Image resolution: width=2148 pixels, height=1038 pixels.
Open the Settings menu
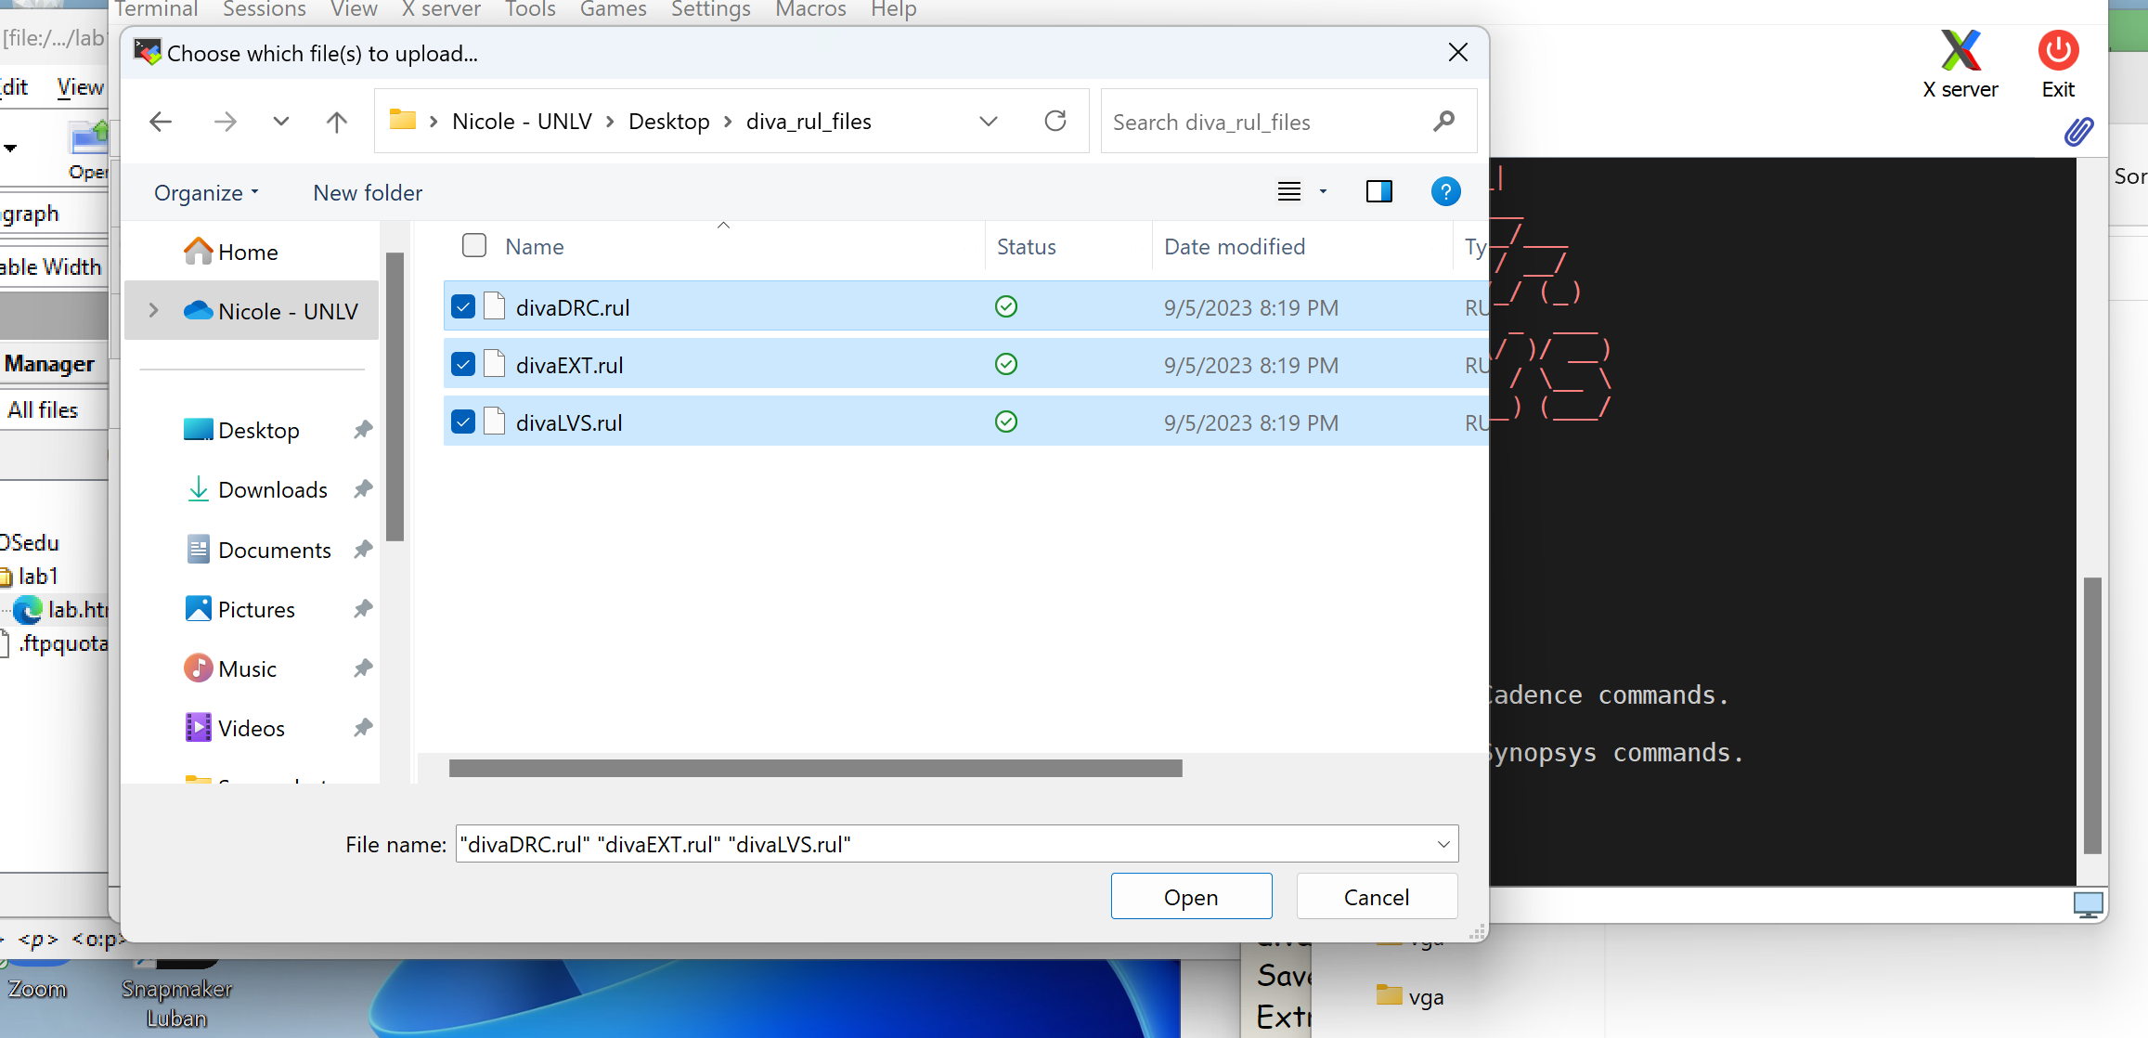711,9
